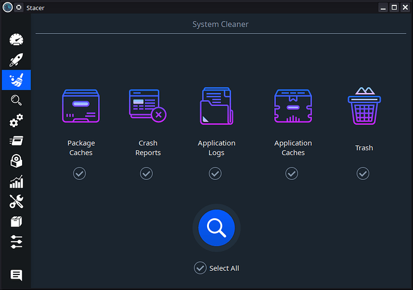Click the pin icon next to Stacer title
The height and width of the screenshot is (290, 413).
[x=19, y=7]
